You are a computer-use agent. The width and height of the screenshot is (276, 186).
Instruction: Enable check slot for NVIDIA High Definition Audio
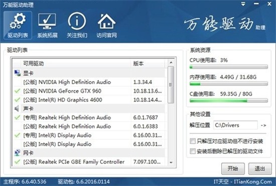[17, 82]
